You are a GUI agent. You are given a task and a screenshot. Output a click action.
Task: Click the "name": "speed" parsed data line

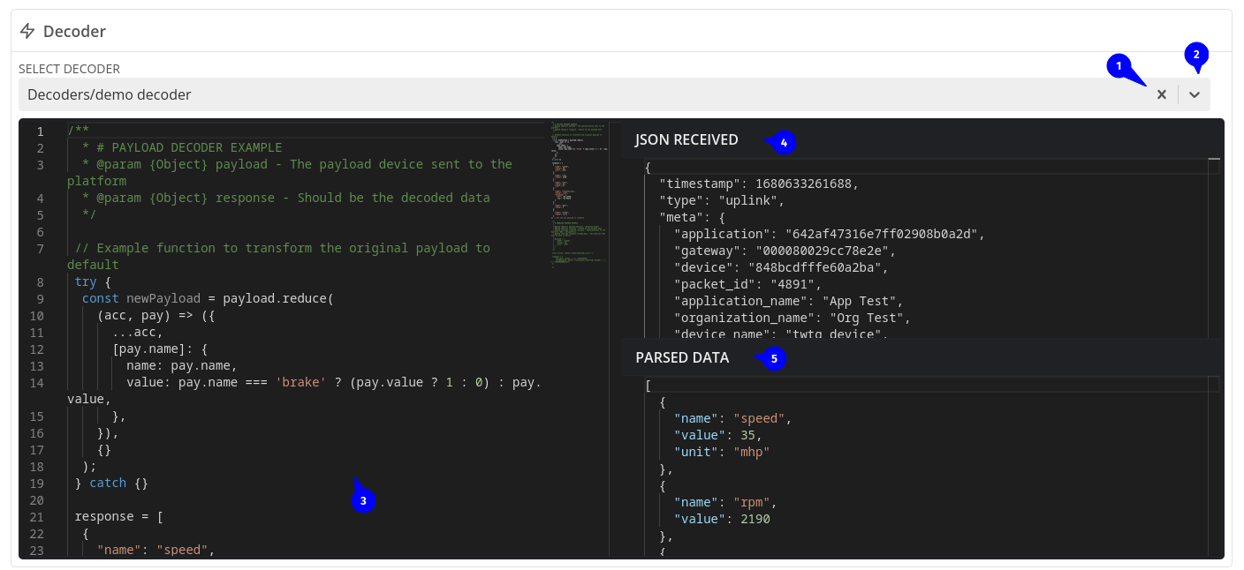pos(732,418)
